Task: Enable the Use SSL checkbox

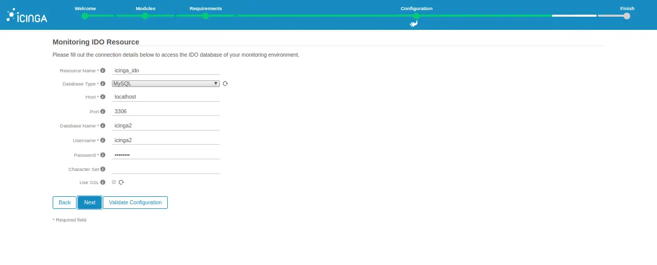Action: pos(114,182)
